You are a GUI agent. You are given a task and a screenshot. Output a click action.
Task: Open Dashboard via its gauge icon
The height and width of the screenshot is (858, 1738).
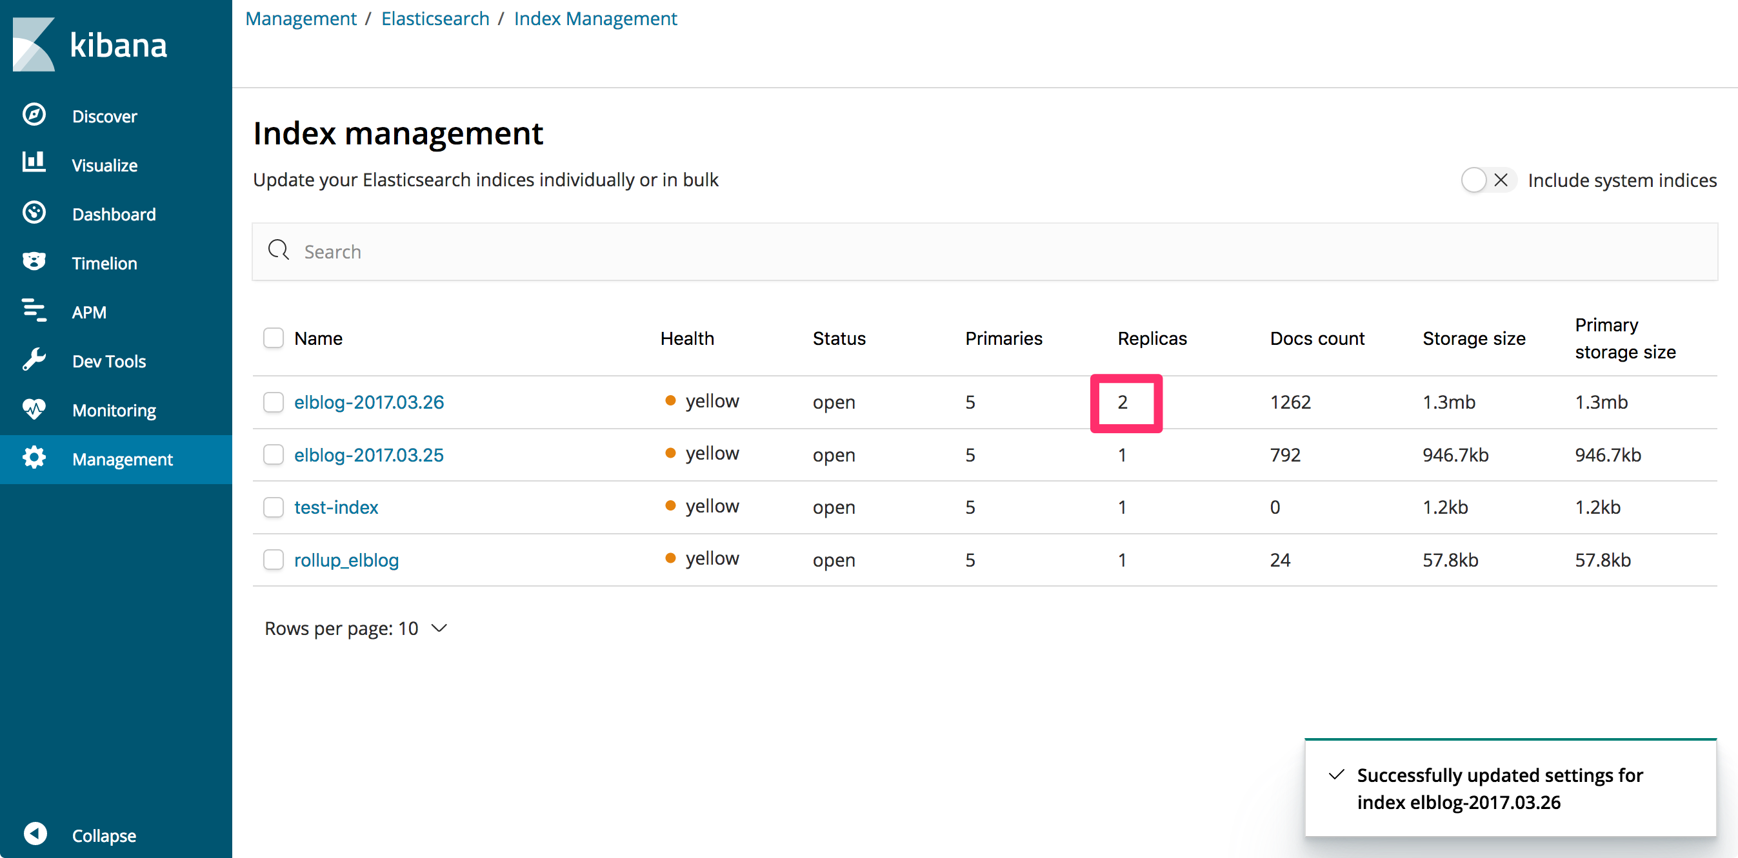click(34, 212)
